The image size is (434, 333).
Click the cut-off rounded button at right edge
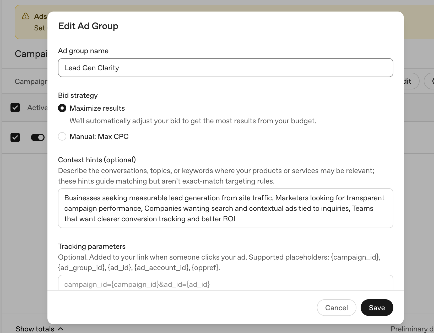[x=429, y=81]
